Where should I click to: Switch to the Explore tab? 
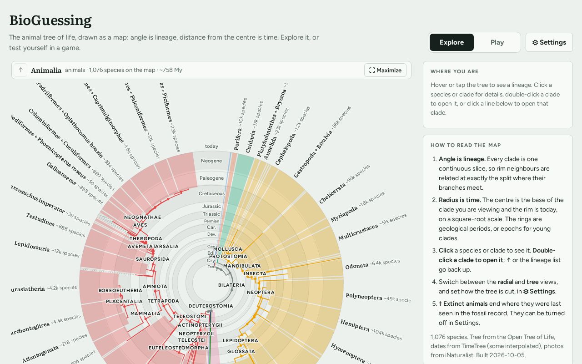[452, 42]
